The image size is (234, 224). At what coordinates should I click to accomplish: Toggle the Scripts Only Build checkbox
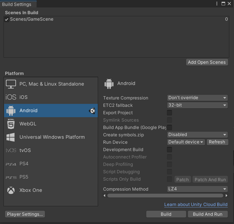[169, 179]
